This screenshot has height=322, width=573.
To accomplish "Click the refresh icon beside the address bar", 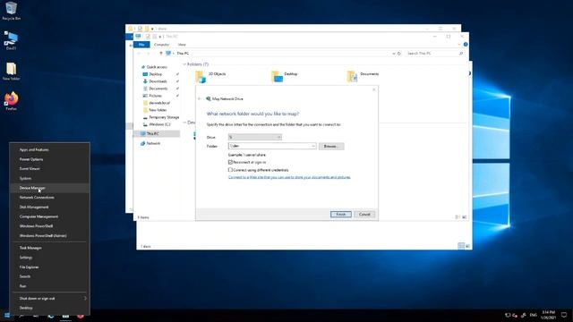I will click(399, 54).
